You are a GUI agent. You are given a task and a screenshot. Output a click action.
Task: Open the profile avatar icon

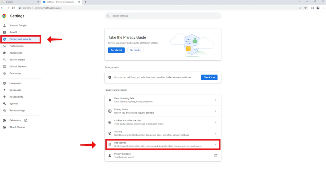click(x=318, y=8)
